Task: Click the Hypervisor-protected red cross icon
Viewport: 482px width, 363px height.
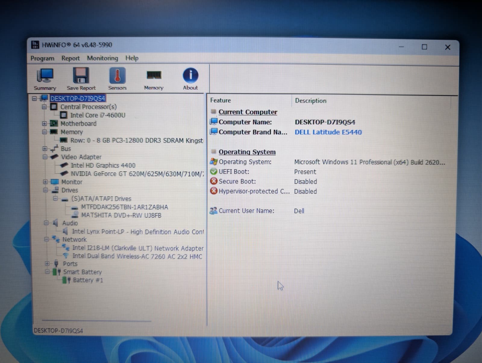Action: coord(214,191)
